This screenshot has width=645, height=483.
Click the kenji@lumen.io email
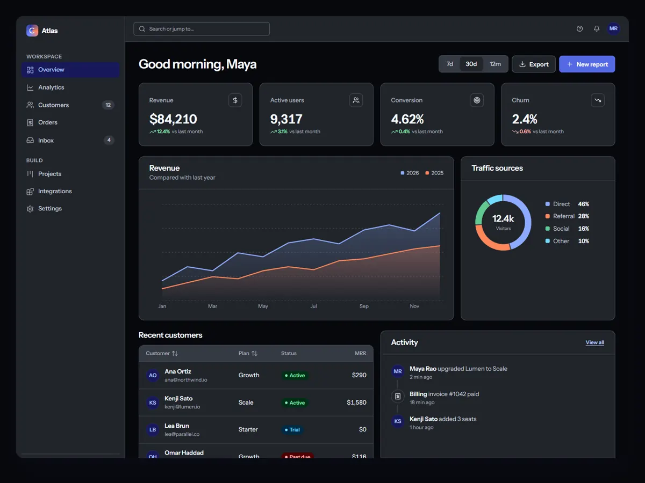coord(182,407)
